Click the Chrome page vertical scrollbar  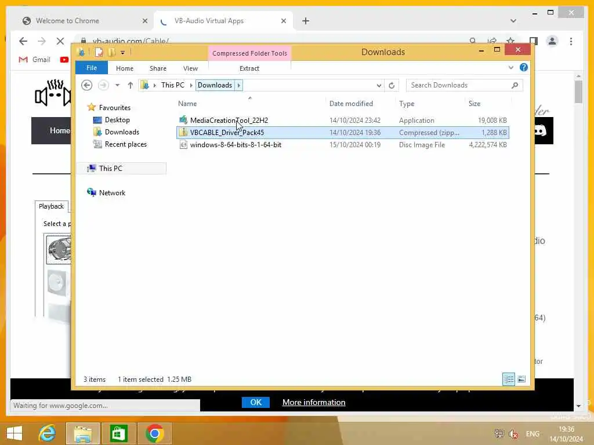(578, 92)
